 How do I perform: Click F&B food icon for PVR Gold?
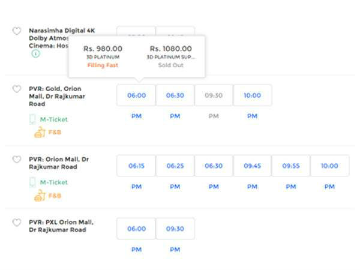[x=40, y=131]
